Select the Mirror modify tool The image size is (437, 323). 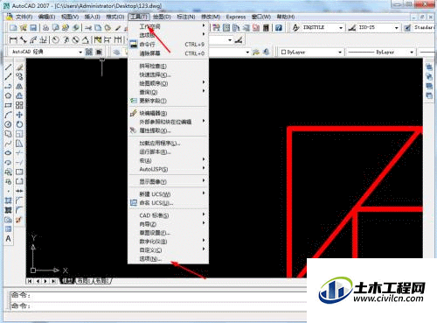(x=19, y=86)
